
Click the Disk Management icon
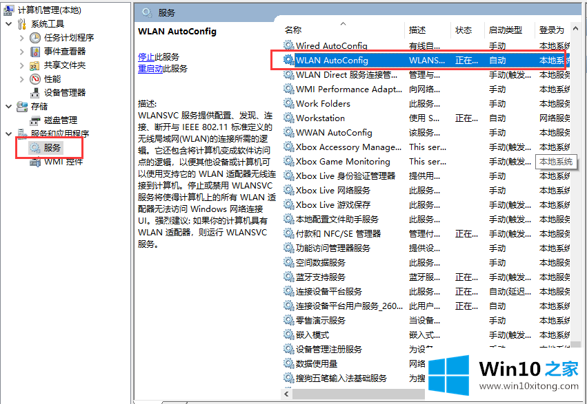pyautogui.click(x=34, y=120)
